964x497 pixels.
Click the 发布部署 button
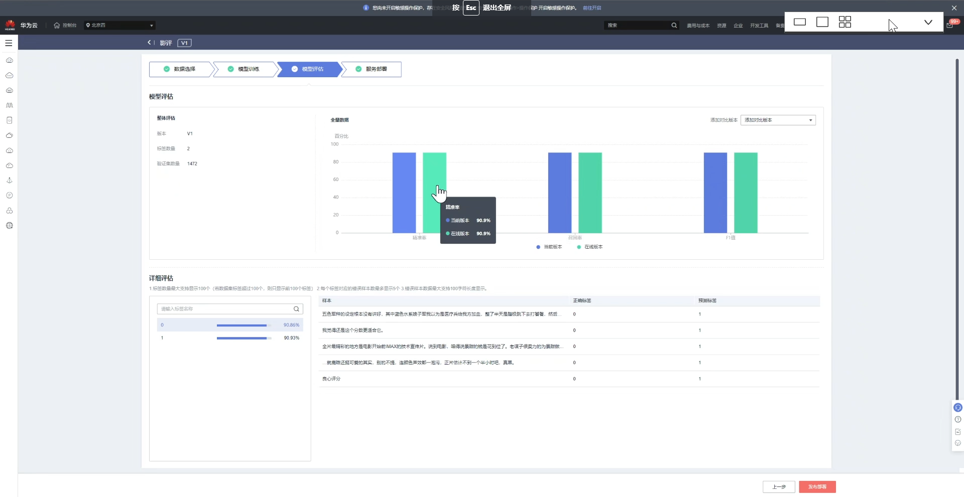pyautogui.click(x=817, y=487)
